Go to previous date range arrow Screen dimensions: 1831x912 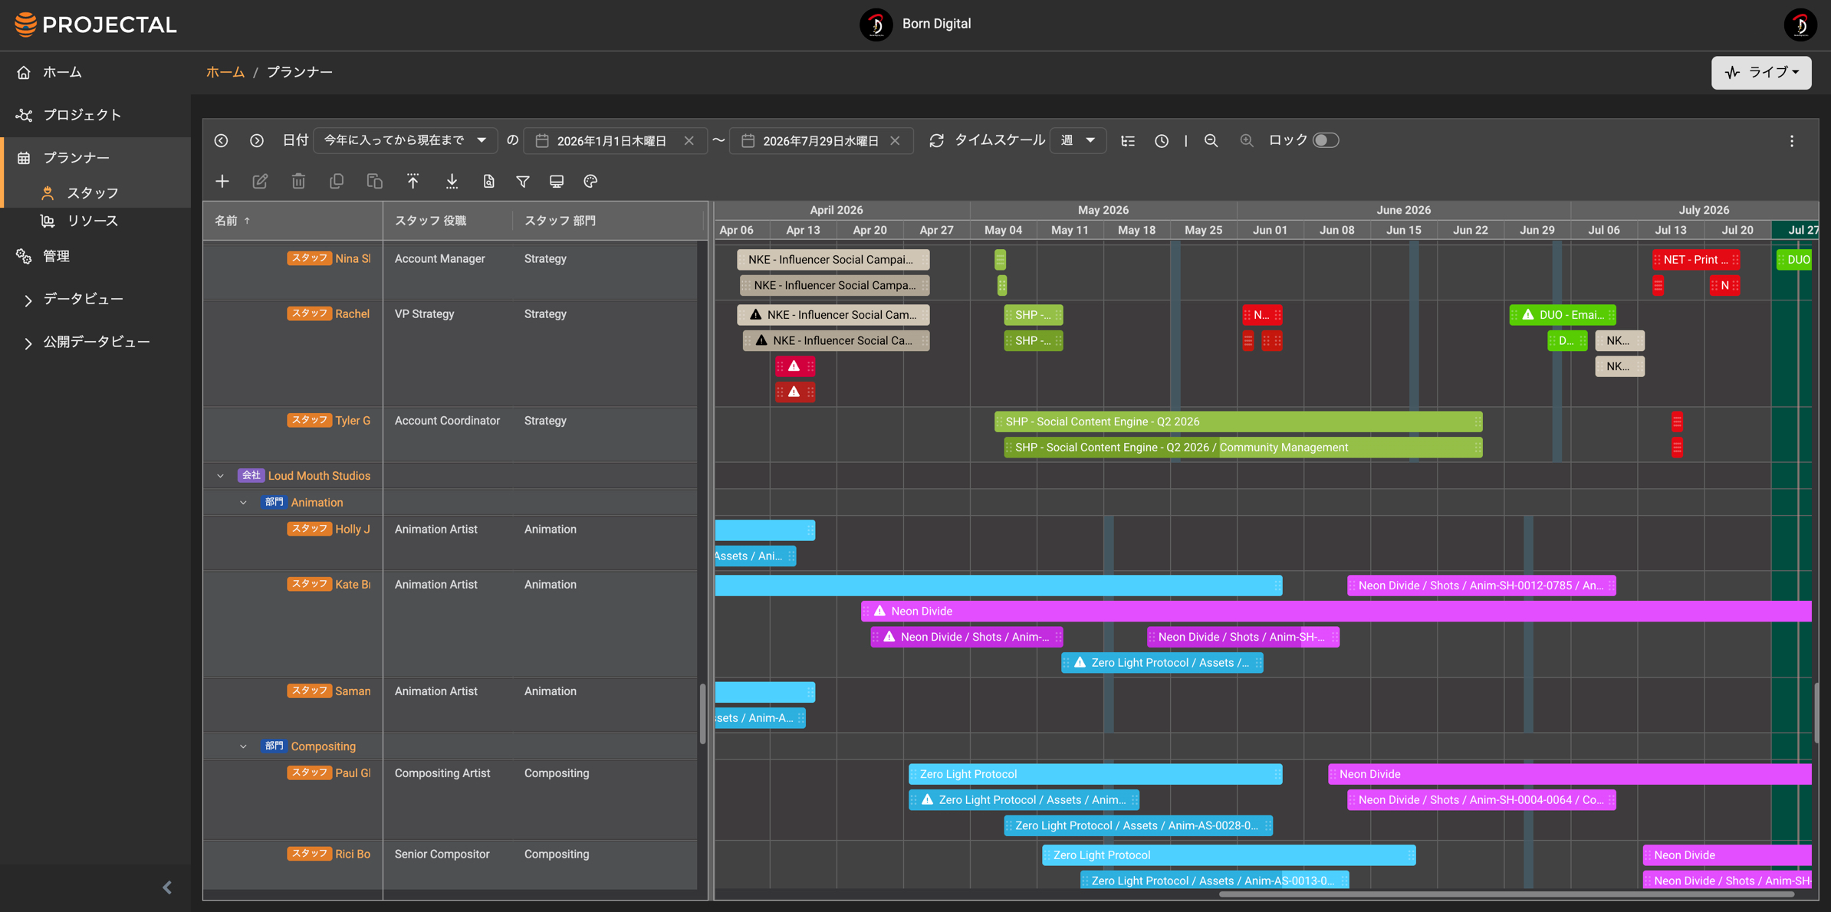coord(222,140)
